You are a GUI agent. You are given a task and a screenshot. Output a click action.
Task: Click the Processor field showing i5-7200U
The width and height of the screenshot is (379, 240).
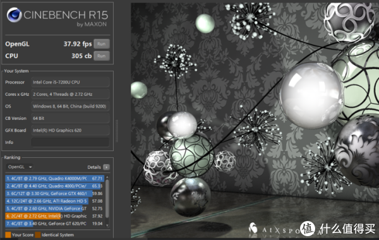pyautogui.click(x=70, y=82)
